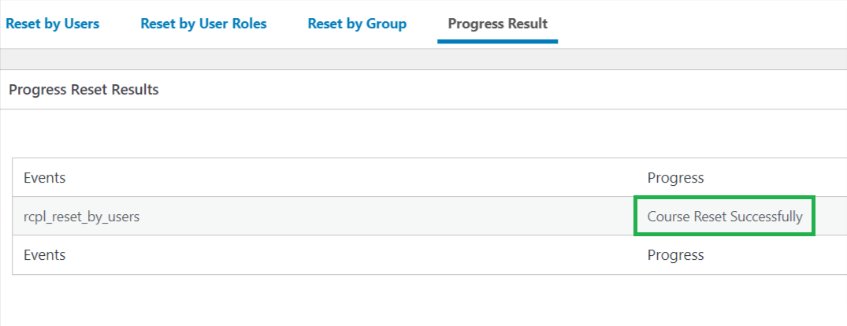847x326 pixels.
Task: Click the Progress Reset Results heading
Action: click(84, 90)
